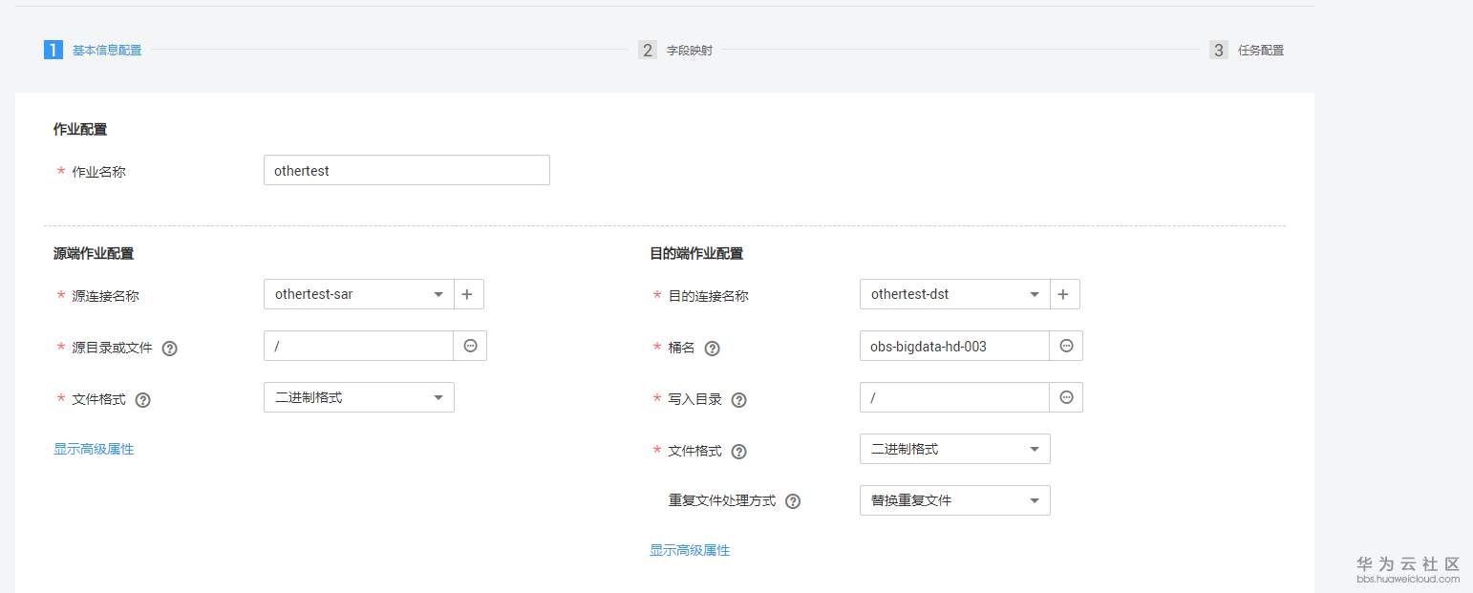
Task: Expand the 替换重复文件 duplicate handling dropdown
Action: (x=954, y=500)
